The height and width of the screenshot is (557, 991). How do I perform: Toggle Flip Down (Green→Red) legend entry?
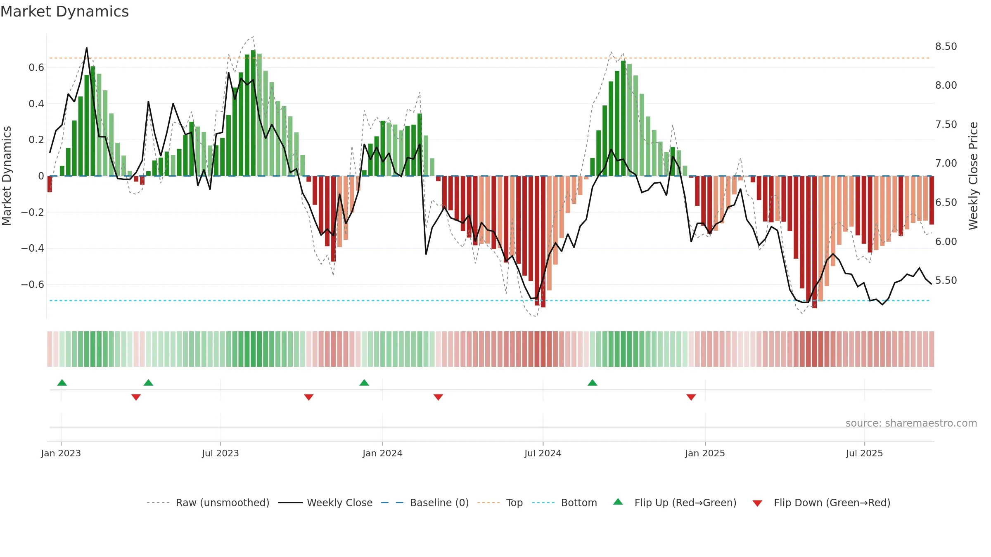[x=821, y=503]
